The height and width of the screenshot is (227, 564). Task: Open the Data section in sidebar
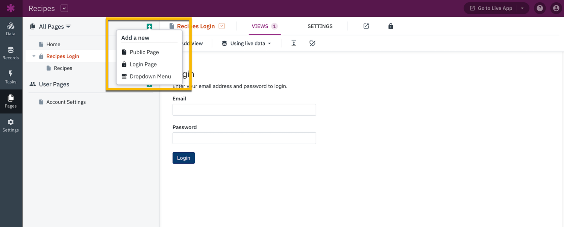tap(11, 29)
